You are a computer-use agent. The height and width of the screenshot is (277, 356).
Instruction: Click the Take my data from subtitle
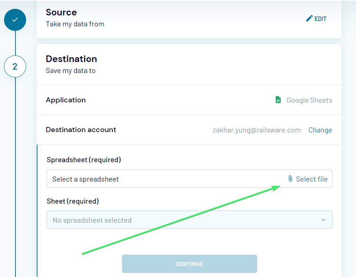75,24
